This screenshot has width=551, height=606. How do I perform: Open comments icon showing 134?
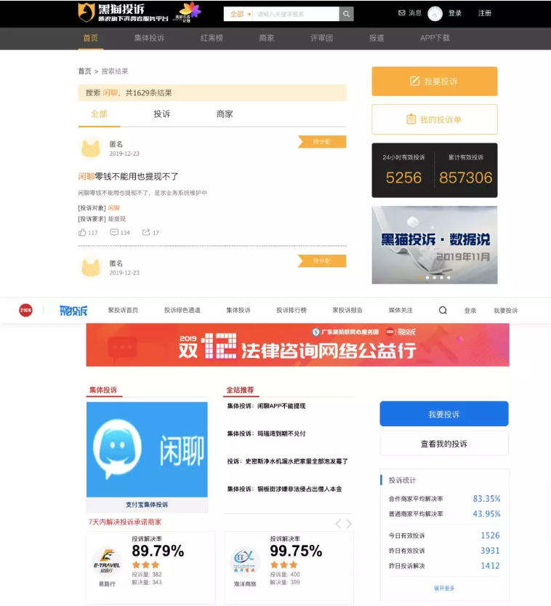(114, 232)
